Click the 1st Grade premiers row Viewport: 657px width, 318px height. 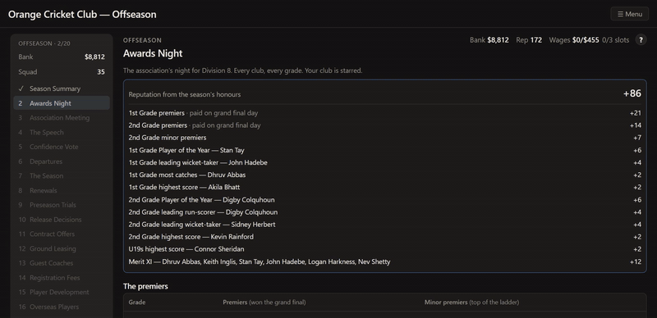click(x=384, y=113)
